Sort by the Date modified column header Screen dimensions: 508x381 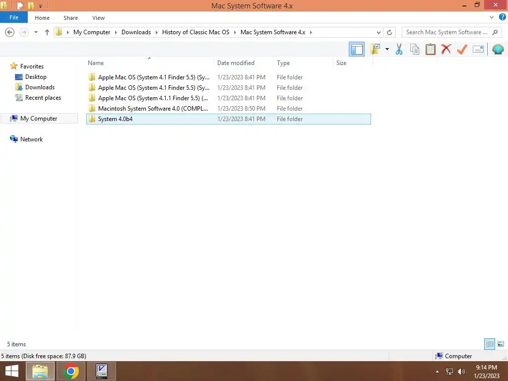coord(244,63)
